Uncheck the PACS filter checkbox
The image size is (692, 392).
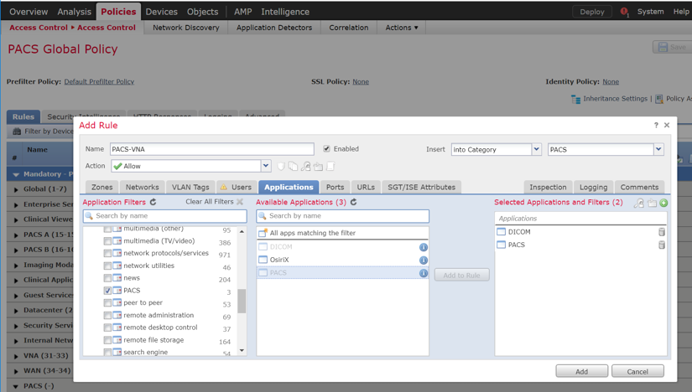point(107,291)
